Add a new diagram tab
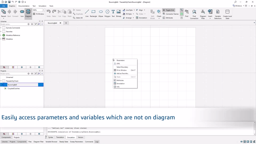 click(66, 23)
